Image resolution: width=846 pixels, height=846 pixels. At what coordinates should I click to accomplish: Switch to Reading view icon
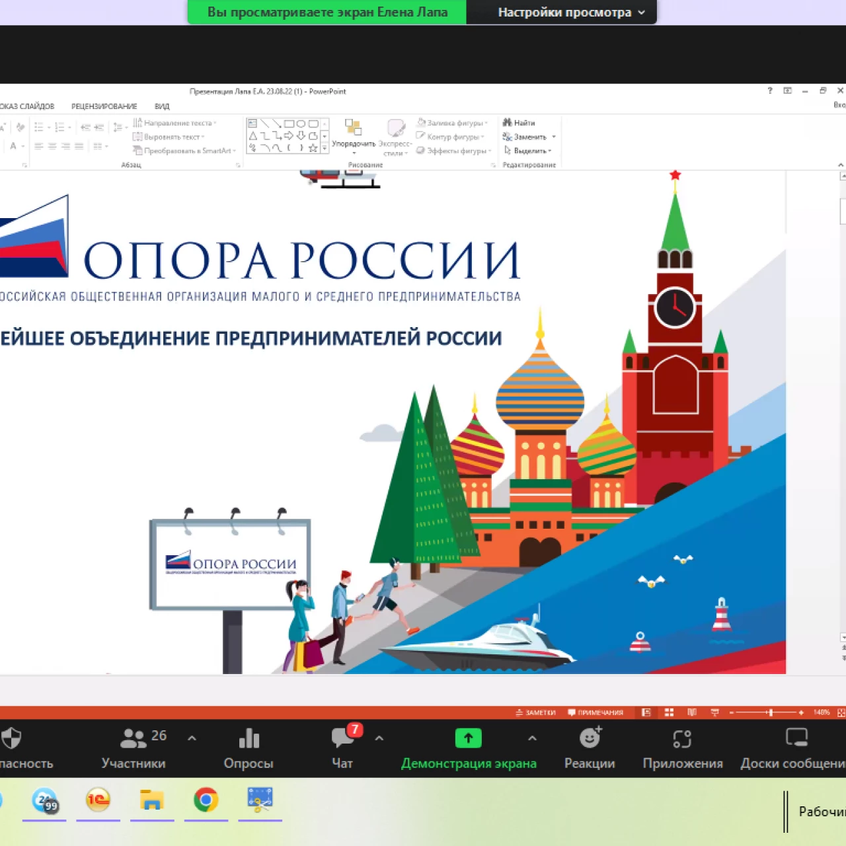(x=692, y=712)
